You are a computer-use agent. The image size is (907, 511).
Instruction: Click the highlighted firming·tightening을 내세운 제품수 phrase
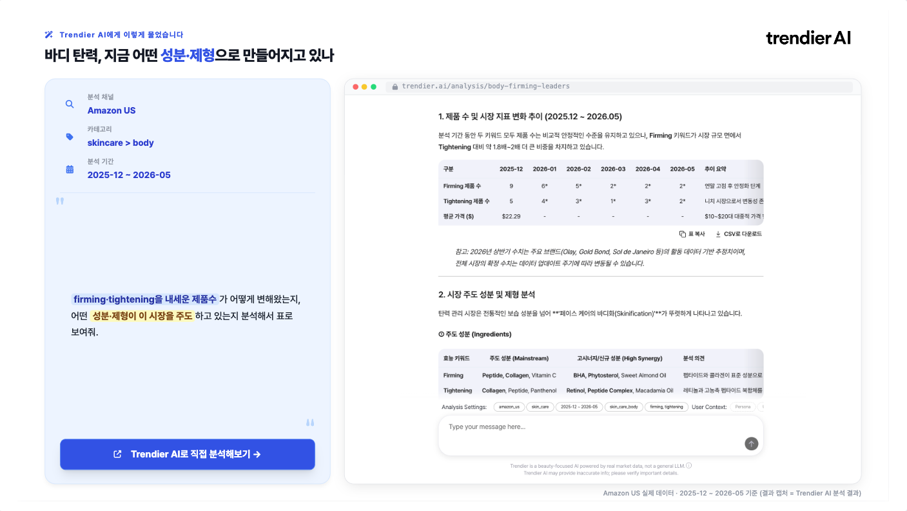(x=145, y=299)
